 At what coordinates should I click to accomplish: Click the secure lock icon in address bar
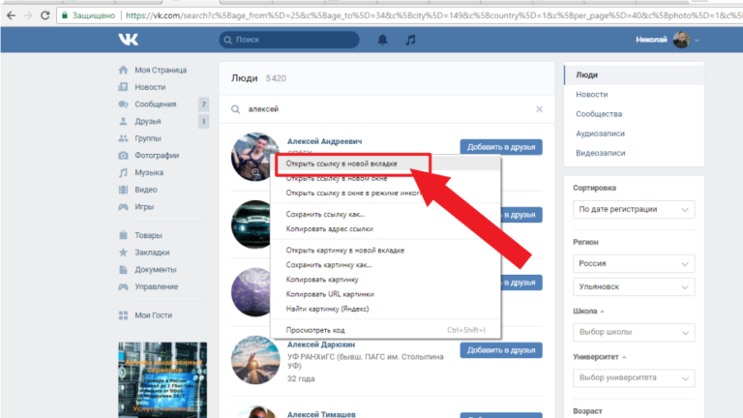pos(65,15)
